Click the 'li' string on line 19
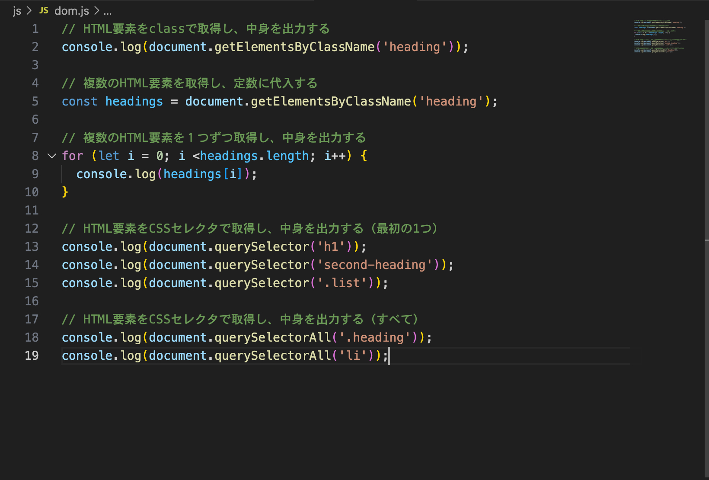Image resolution: width=709 pixels, height=480 pixels. click(353, 356)
